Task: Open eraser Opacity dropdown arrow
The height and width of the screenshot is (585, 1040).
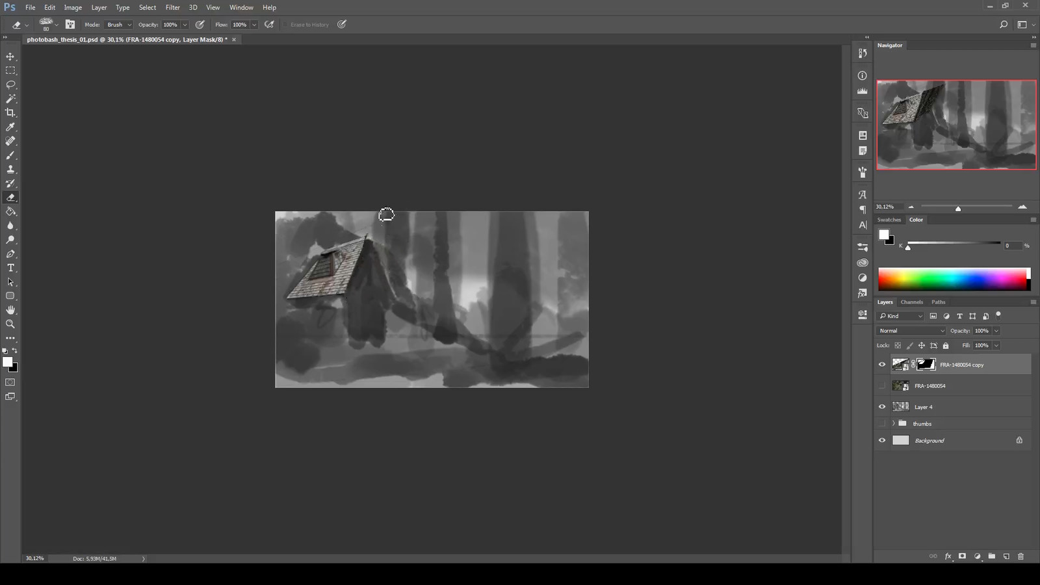Action: click(185, 25)
